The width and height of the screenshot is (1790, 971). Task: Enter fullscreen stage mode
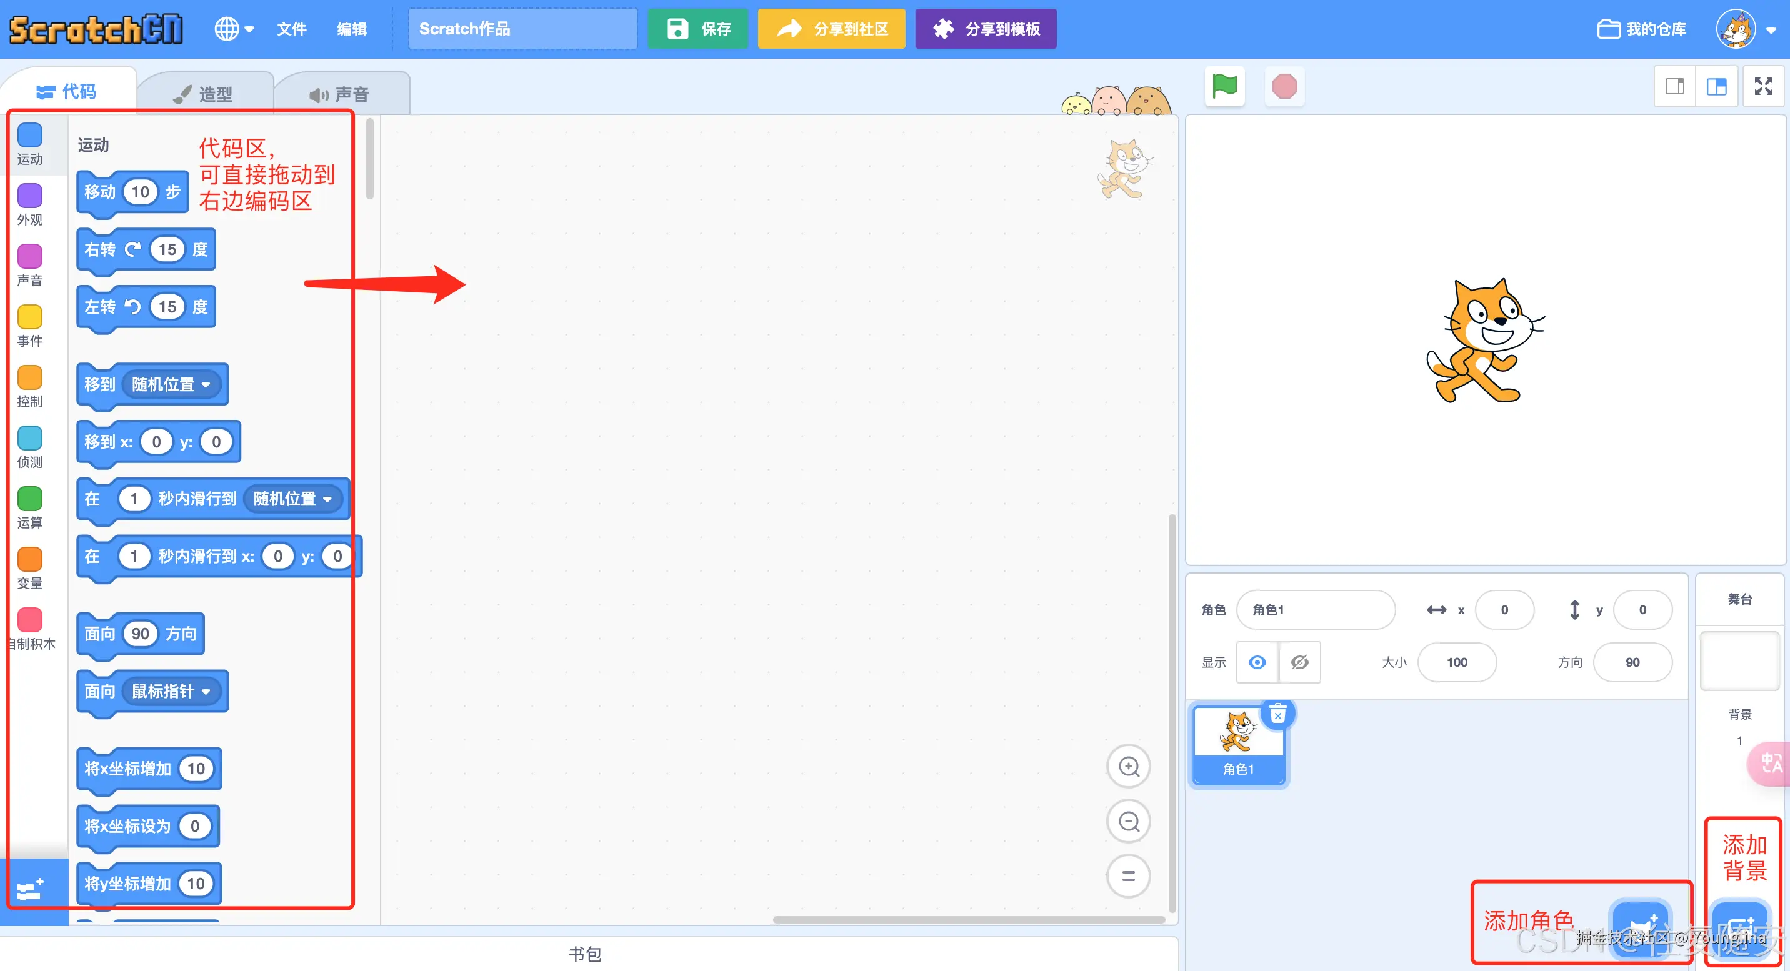point(1763,87)
